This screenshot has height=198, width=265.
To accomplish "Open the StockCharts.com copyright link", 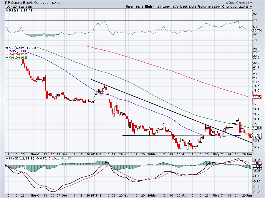I will point(239,3).
